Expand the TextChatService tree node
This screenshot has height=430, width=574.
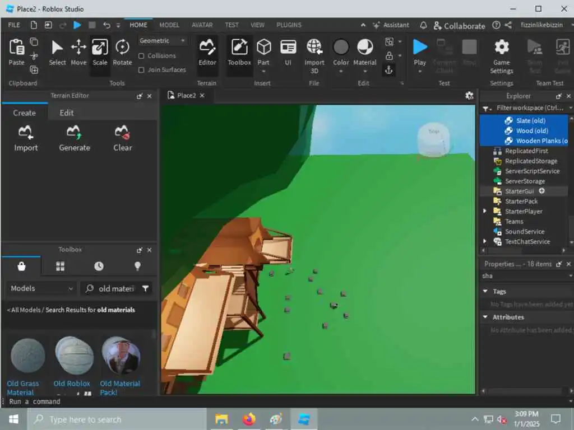(485, 241)
